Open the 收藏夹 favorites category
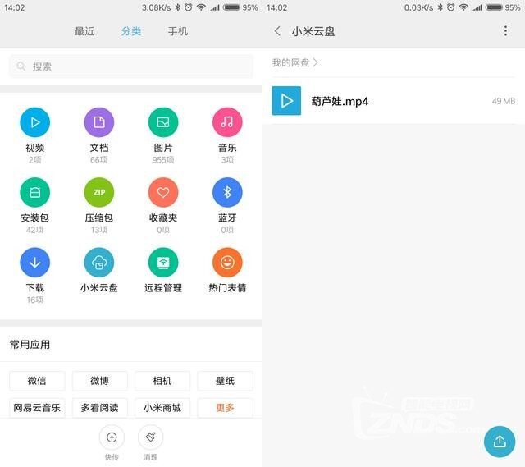The width and height of the screenshot is (525, 467). [163, 192]
